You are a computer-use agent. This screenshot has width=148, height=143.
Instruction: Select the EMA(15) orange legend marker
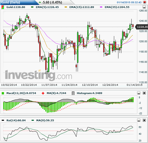pos(66,7)
